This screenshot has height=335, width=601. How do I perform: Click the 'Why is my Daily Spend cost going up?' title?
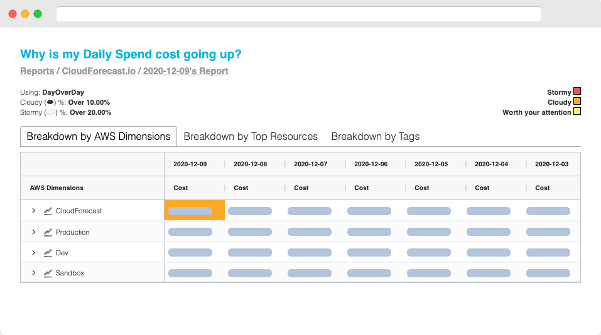(x=131, y=55)
